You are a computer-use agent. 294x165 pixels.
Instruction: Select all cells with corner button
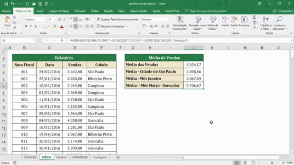[x=5, y=48]
